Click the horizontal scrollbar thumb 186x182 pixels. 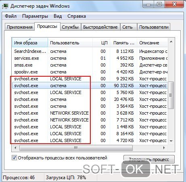pos(76,148)
